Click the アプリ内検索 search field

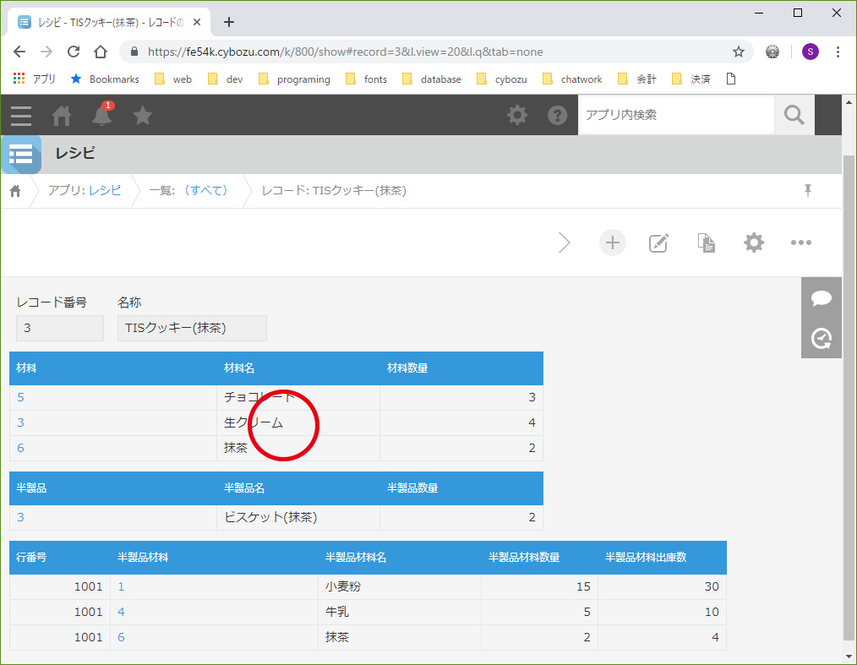click(x=676, y=115)
